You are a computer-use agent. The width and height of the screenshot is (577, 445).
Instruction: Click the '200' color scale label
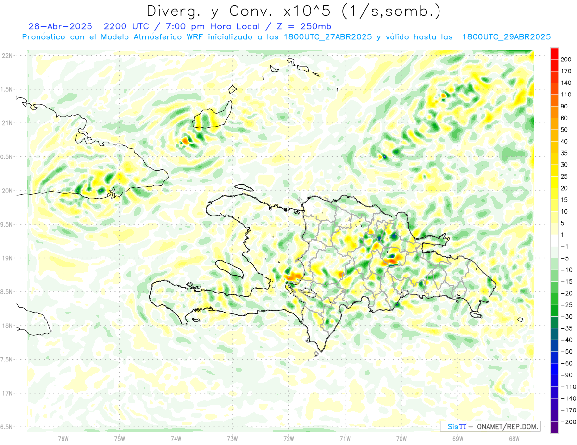click(x=566, y=60)
